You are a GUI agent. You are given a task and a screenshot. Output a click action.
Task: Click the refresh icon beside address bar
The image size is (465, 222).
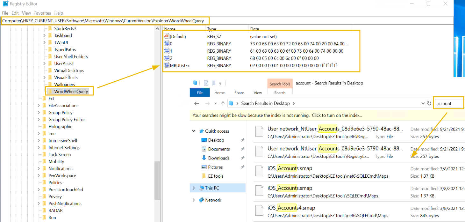pos(429,103)
